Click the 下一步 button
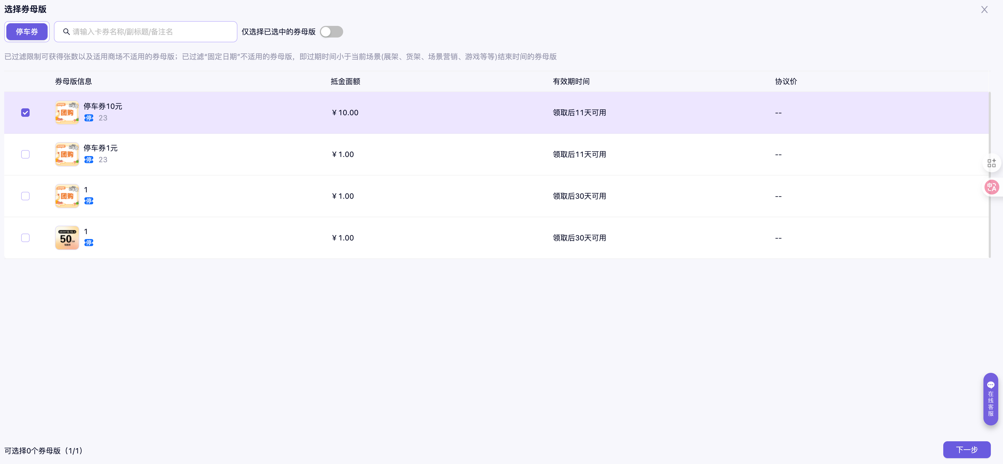Image resolution: width=1003 pixels, height=464 pixels. (967, 449)
